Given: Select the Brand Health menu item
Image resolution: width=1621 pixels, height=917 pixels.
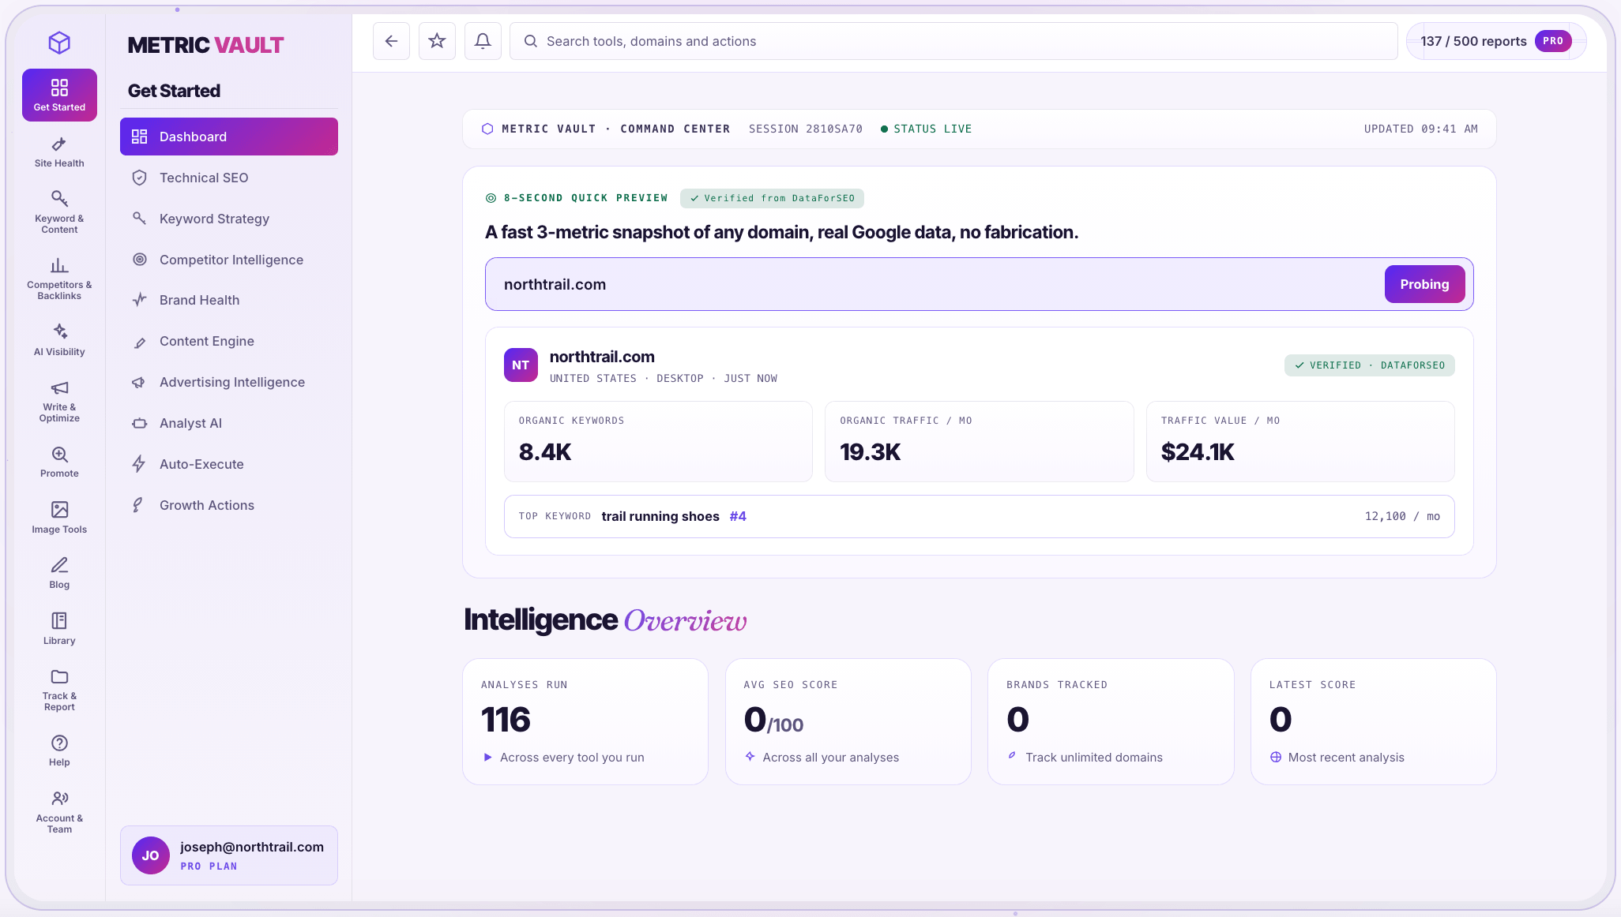Looking at the screenshot, I should click(229, 300).
